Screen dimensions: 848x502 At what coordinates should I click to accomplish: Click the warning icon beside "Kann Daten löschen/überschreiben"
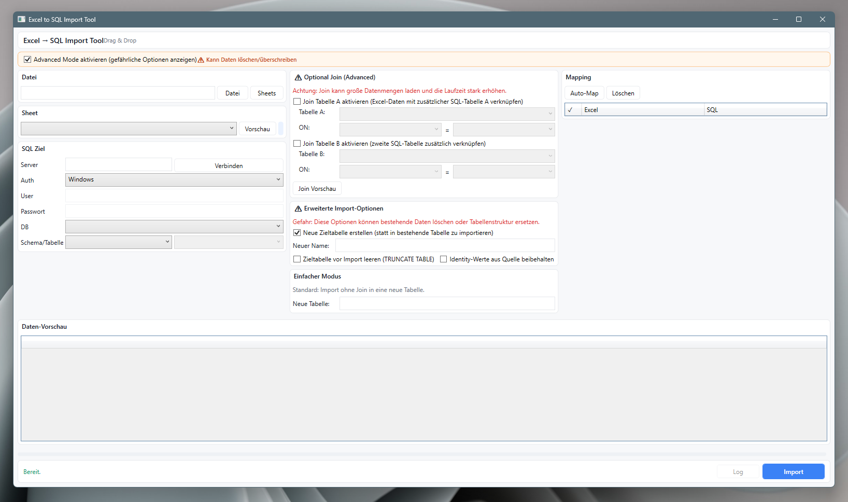201,59
